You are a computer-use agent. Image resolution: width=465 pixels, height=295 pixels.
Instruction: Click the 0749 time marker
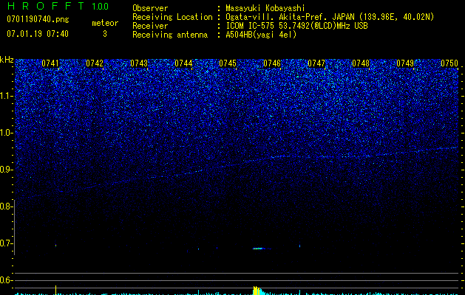pyautogui.click(x=405, y=63)
